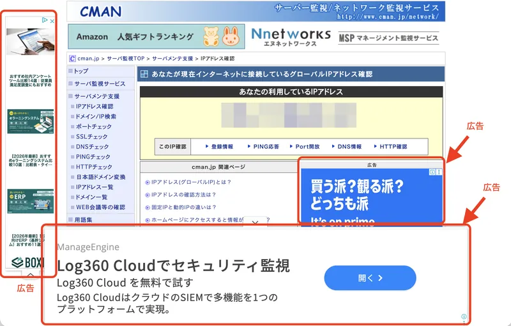Click info icon on prime ad
This screenshot has width=511, height=326.
(432, 172)
